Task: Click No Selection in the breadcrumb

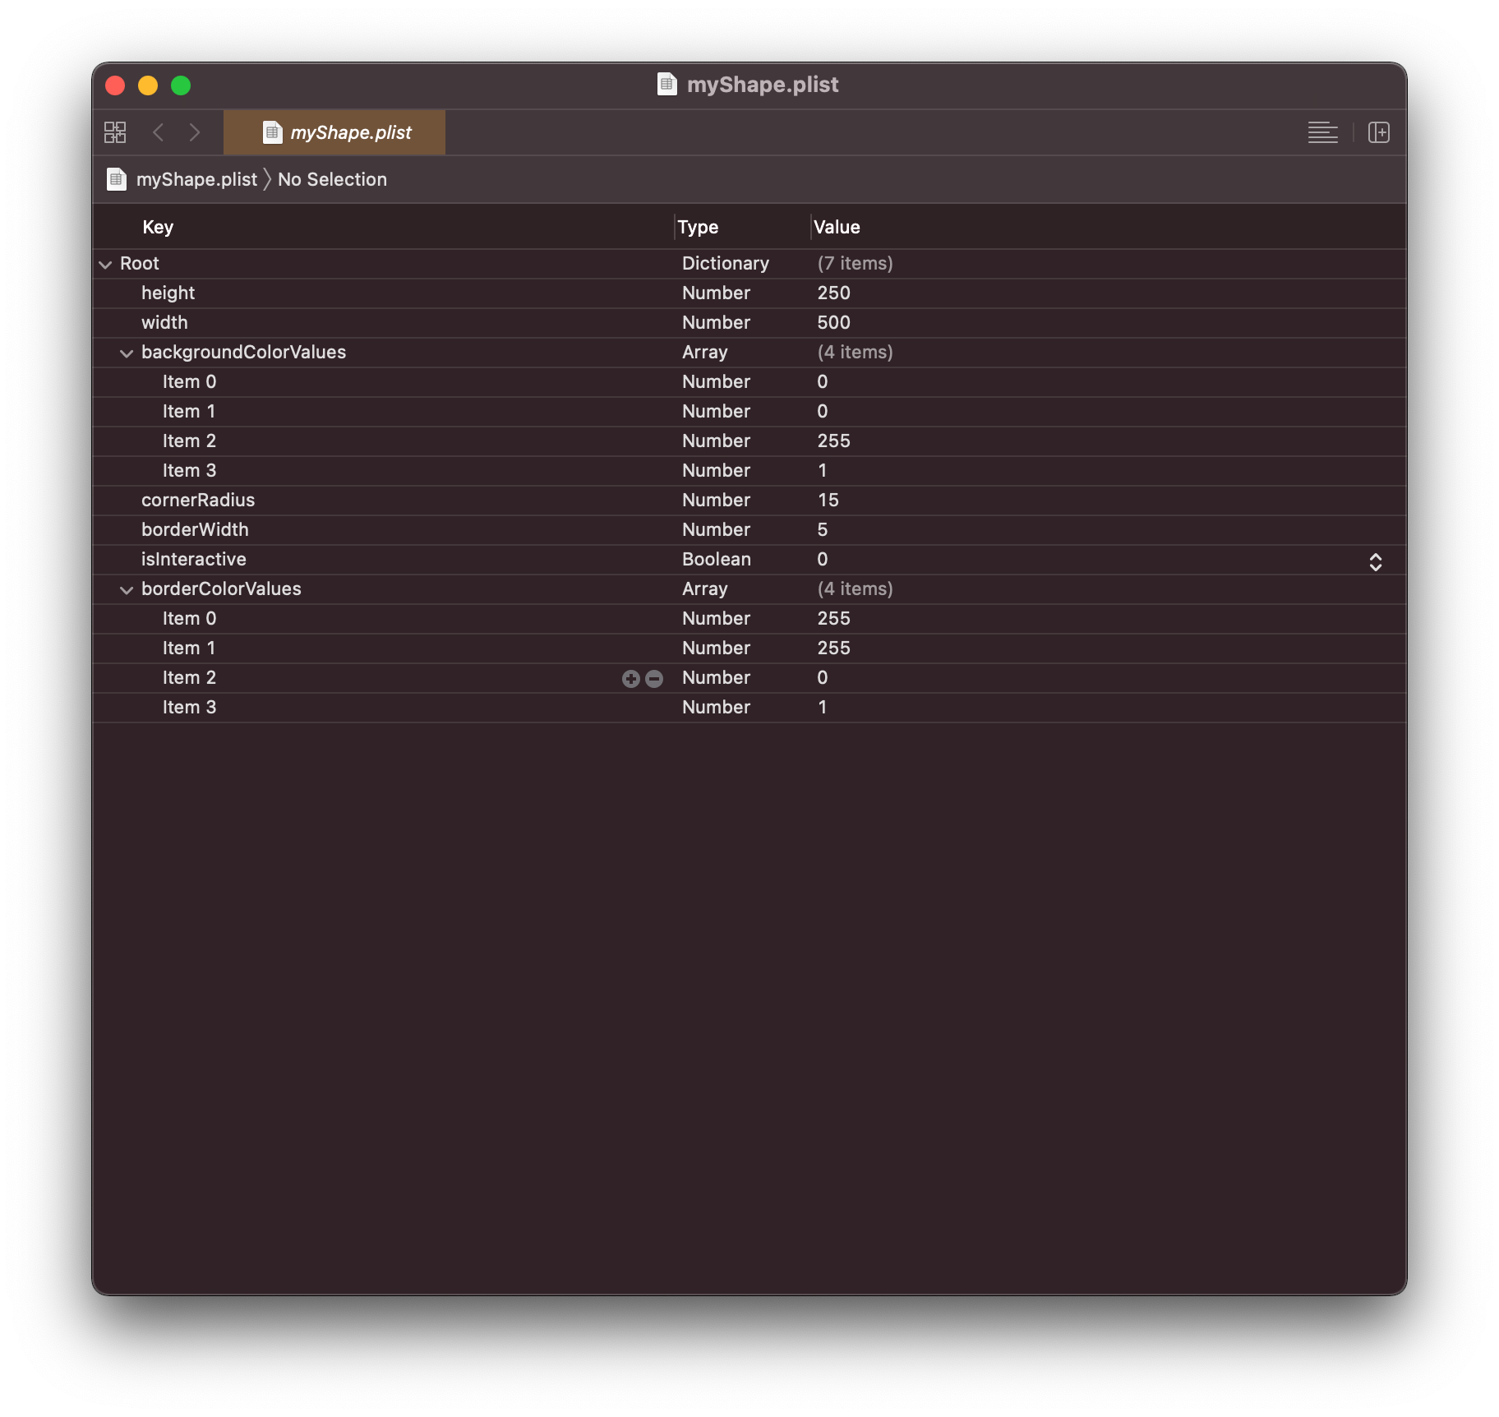Action: [332, 179]
